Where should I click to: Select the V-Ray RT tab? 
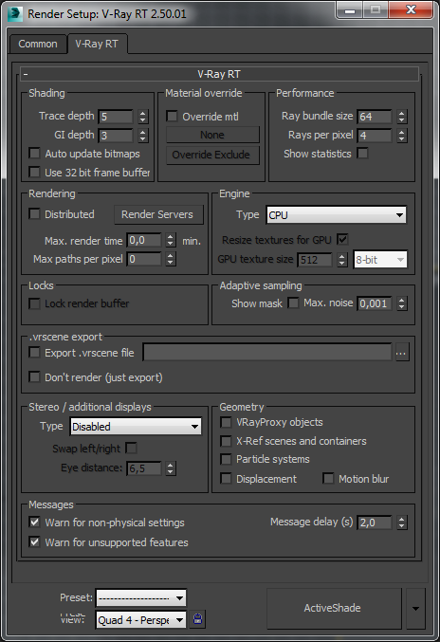pos(97,44)
